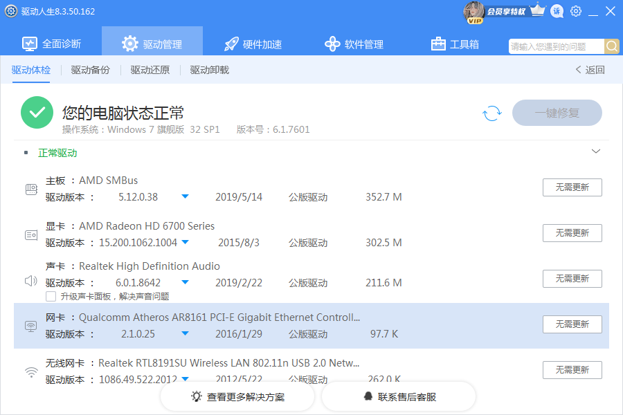Switch to the 硬件加速 tab
The height and width of the screenshot is (415, 623).
click(x=253, y=44)
